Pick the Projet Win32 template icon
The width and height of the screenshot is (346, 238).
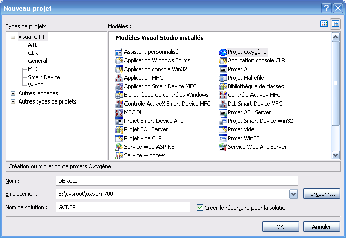pos(223,138)
